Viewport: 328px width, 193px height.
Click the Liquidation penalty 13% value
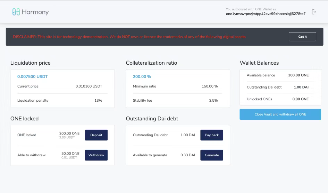[98, 100]
